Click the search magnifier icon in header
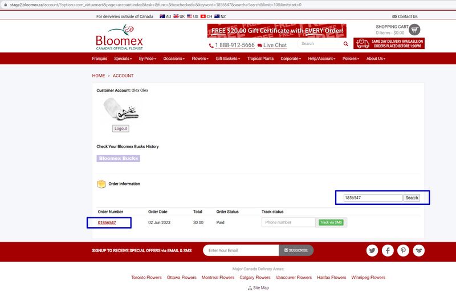This screenshot has height=293, width=456. click(345, 44)
